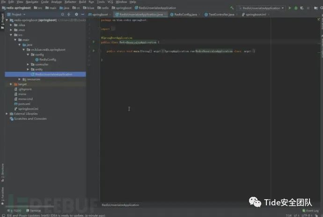Viewport: 323px width, 217px height.
Task: Click the Build project hammer icon
Action: tap(232, 8)
